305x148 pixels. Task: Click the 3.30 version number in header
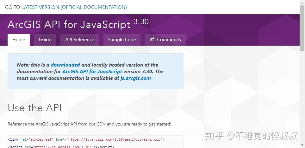click(x=141, y=22)
